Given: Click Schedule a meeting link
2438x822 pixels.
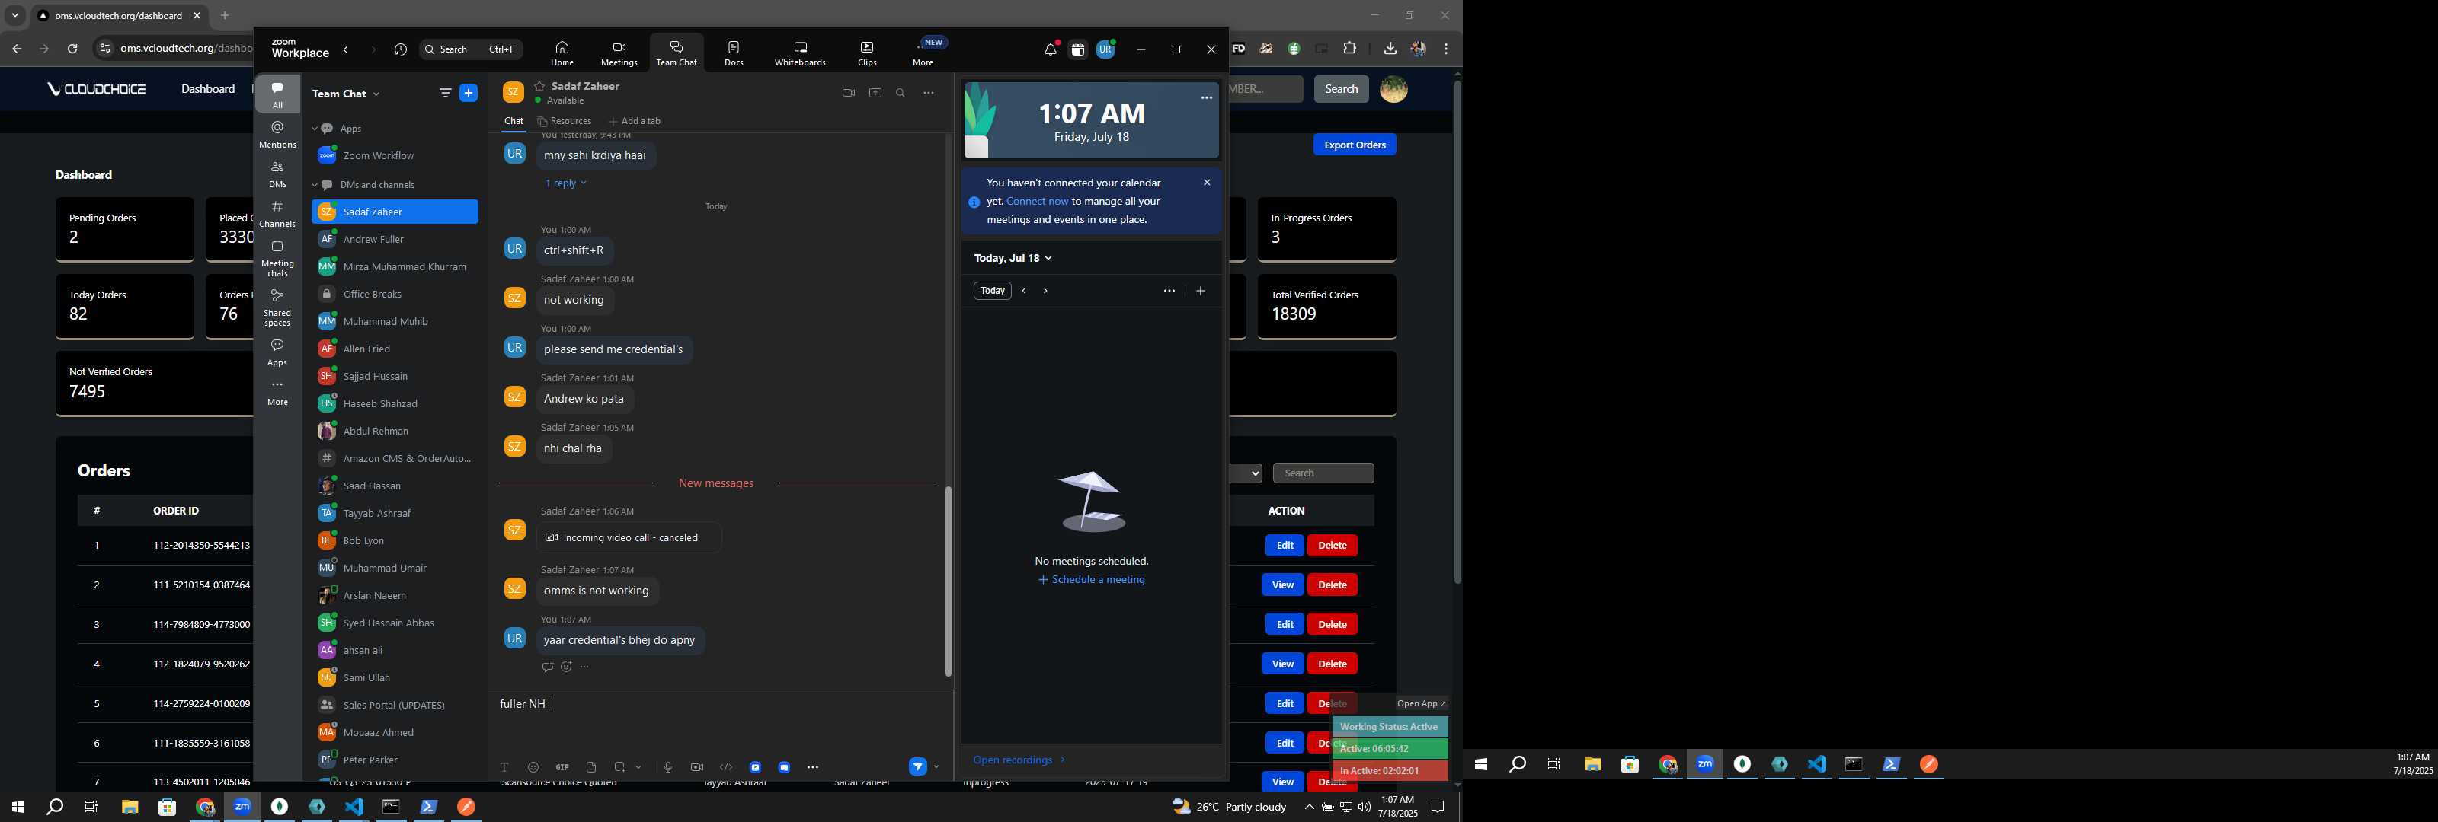Looking at the screenshot, I should click(x=1091, y=580).
